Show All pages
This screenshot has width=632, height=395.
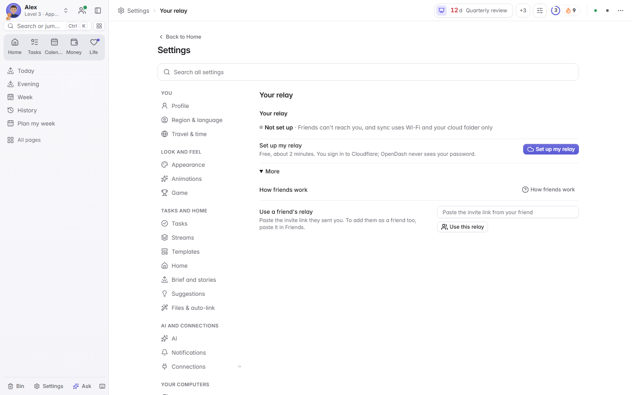(54, 140)
